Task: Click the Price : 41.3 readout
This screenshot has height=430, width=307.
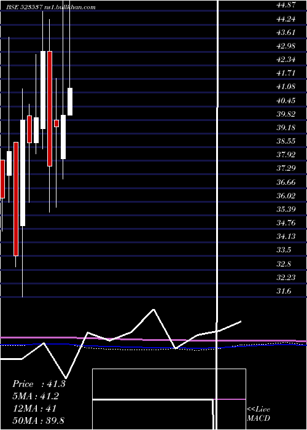Action: coord(39,384)
